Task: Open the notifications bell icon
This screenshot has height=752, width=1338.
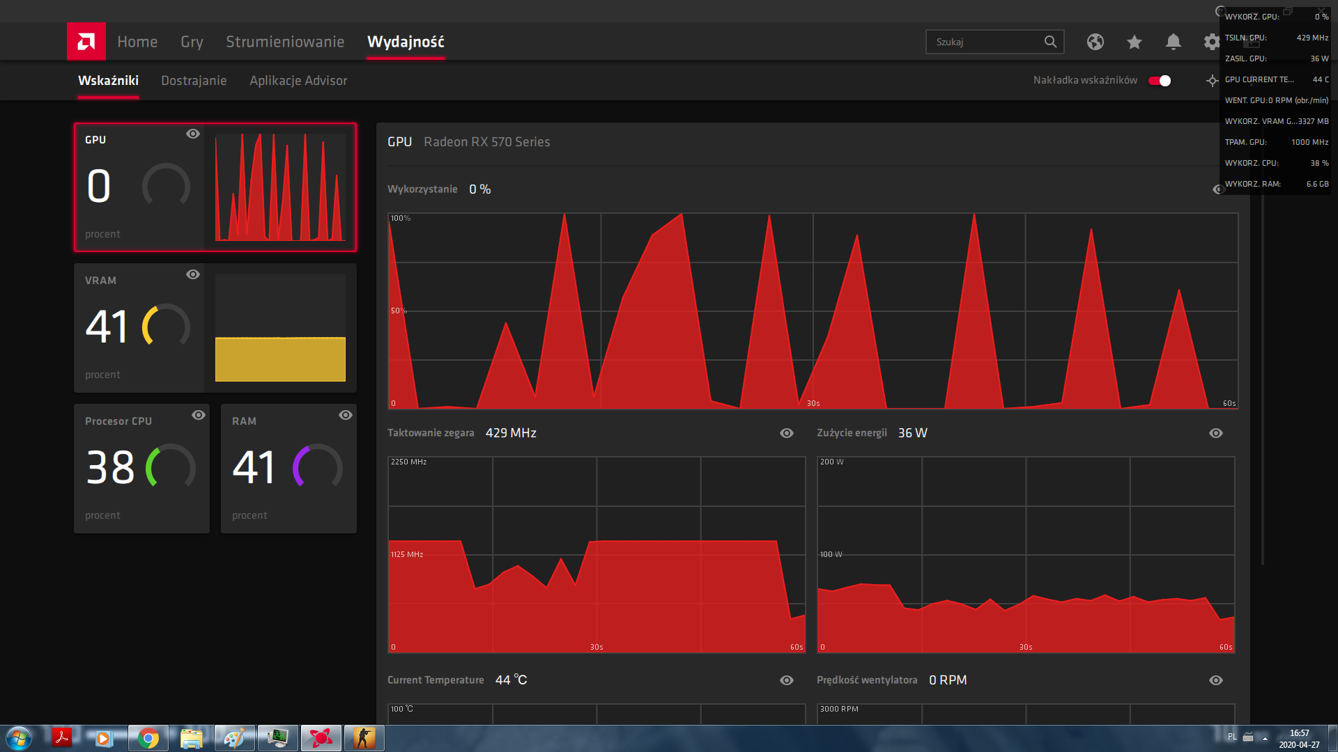Action: [x=1174, y=42]
